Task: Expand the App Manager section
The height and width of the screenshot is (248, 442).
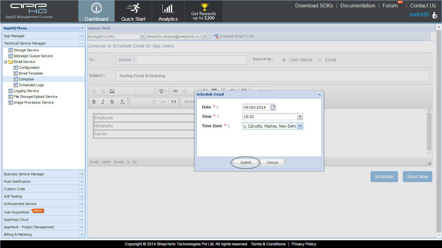Action: [x=82, y=36]
